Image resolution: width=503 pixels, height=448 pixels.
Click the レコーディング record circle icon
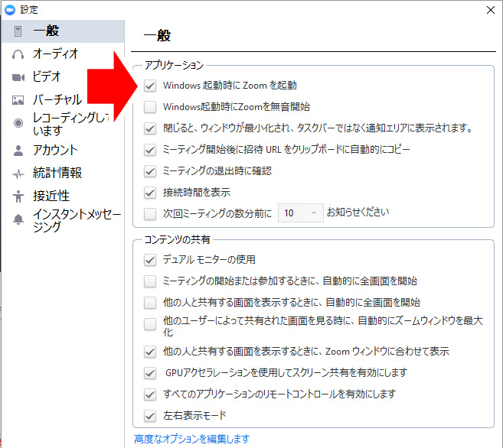point(18,123)
